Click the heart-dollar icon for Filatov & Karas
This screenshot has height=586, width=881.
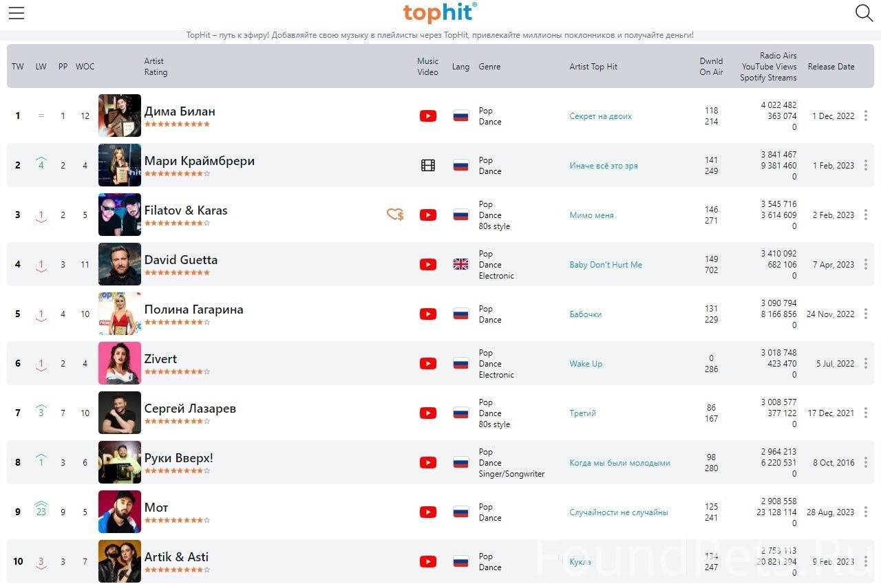(395, 215)
